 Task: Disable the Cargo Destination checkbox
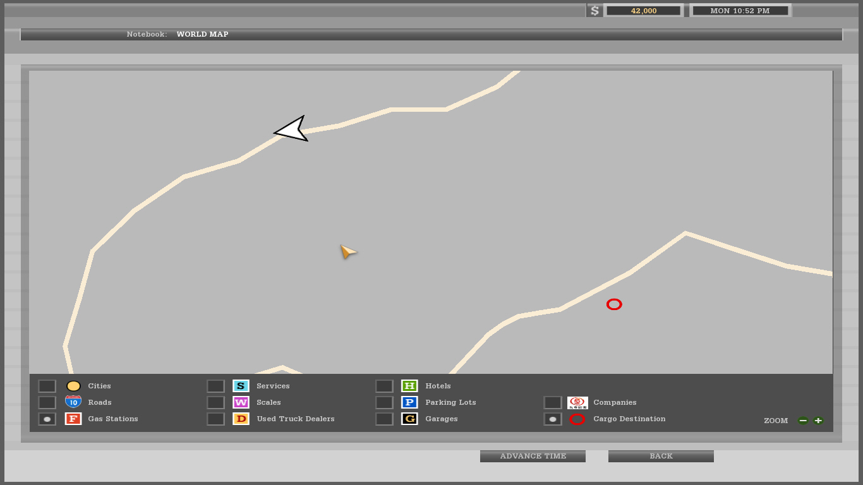(x=552, y=419)
